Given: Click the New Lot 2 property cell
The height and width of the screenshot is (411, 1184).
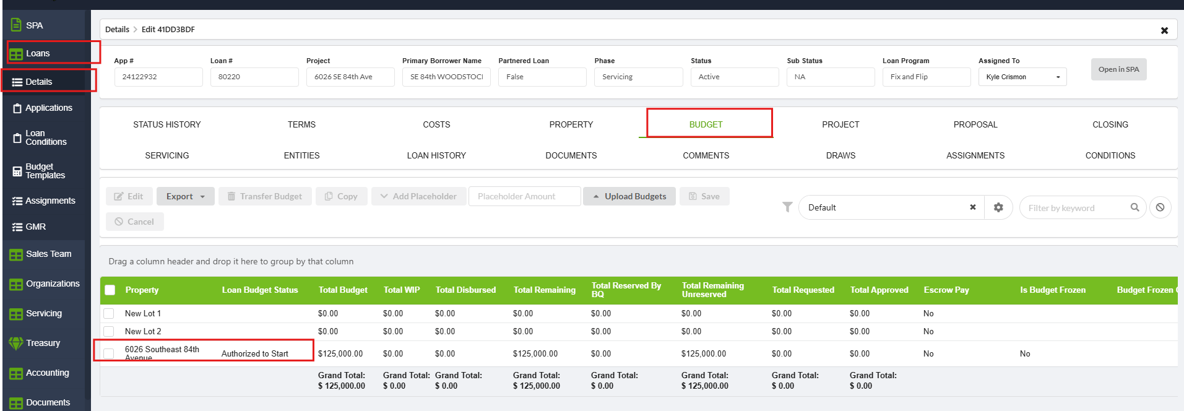Looking at the screenshot, I should pyautogui.click(x=143, y=332).
